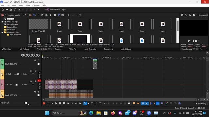
Task: Solo the -5.0 dB audio track
Action: [35, 71]
